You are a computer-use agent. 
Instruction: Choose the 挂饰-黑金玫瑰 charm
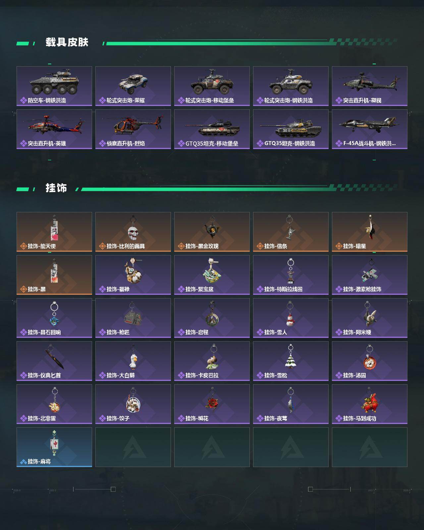[212, 232]
